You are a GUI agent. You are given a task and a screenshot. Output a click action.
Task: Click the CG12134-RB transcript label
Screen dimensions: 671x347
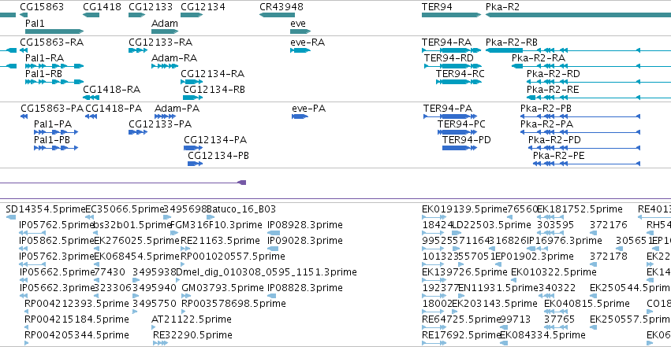point(214,90)
